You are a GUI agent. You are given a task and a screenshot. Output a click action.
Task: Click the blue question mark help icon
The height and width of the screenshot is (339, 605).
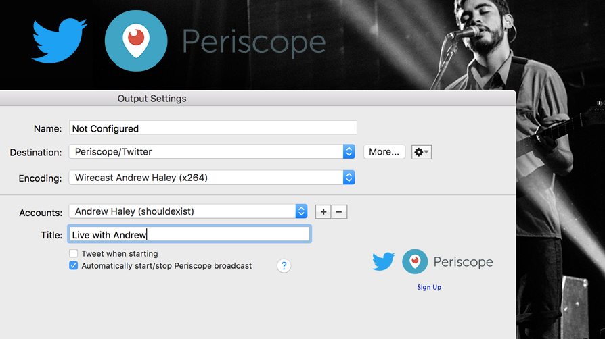coord(284,266)
